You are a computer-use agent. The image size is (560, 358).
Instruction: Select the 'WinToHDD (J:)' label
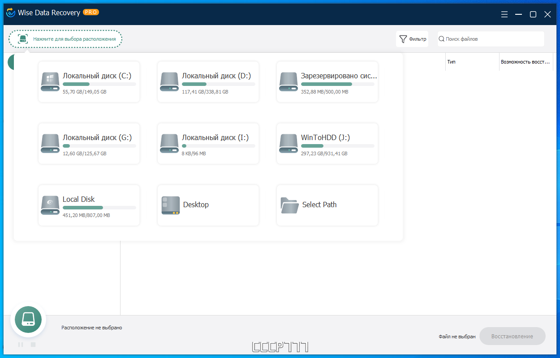(326, 137)
